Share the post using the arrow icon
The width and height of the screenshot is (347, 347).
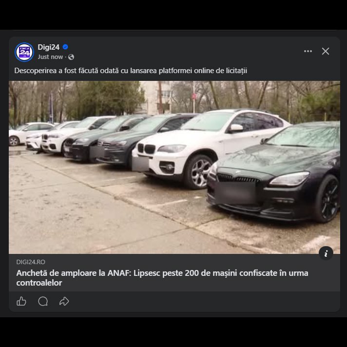pos(64,301)
